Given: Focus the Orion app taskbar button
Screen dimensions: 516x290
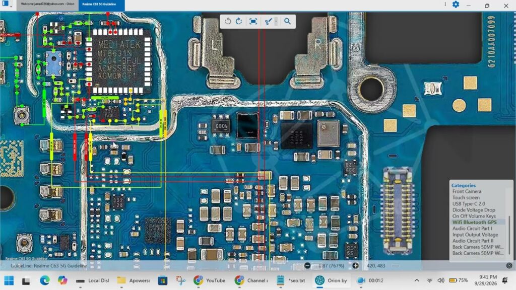Looking at the screenshot, I should point(331,280).
